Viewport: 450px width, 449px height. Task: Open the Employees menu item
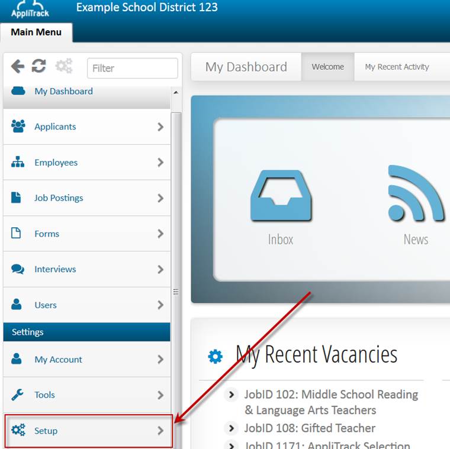coord(86,162)
